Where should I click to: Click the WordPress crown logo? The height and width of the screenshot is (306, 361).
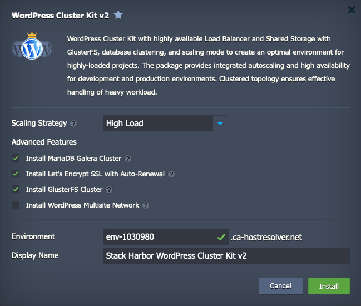tap(32, 46)
